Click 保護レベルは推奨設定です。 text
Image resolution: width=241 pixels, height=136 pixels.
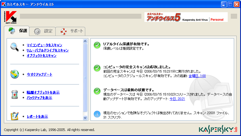[x=124, y=48]
